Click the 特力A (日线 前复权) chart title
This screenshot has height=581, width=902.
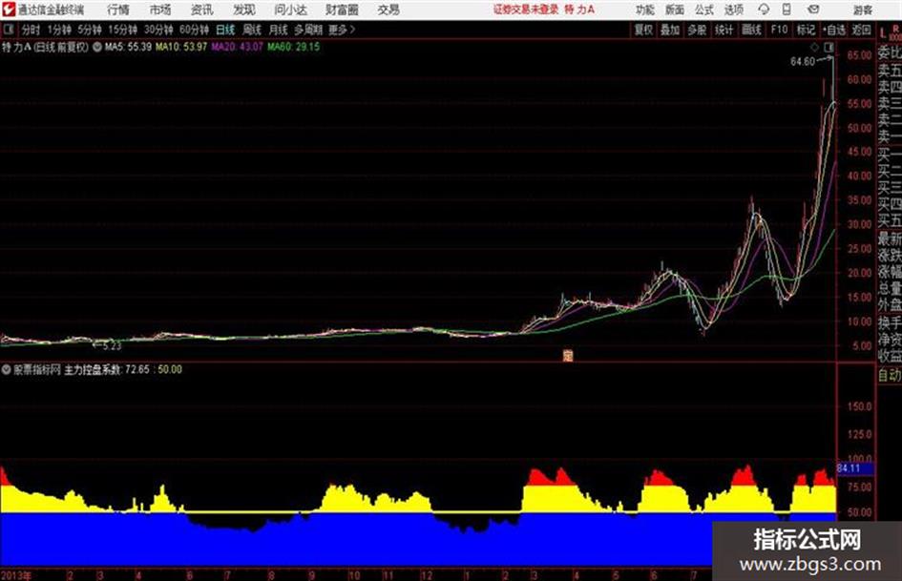point(46,47)
